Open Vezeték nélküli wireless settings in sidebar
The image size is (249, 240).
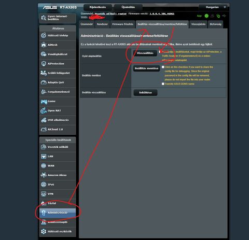click(58, 147)
